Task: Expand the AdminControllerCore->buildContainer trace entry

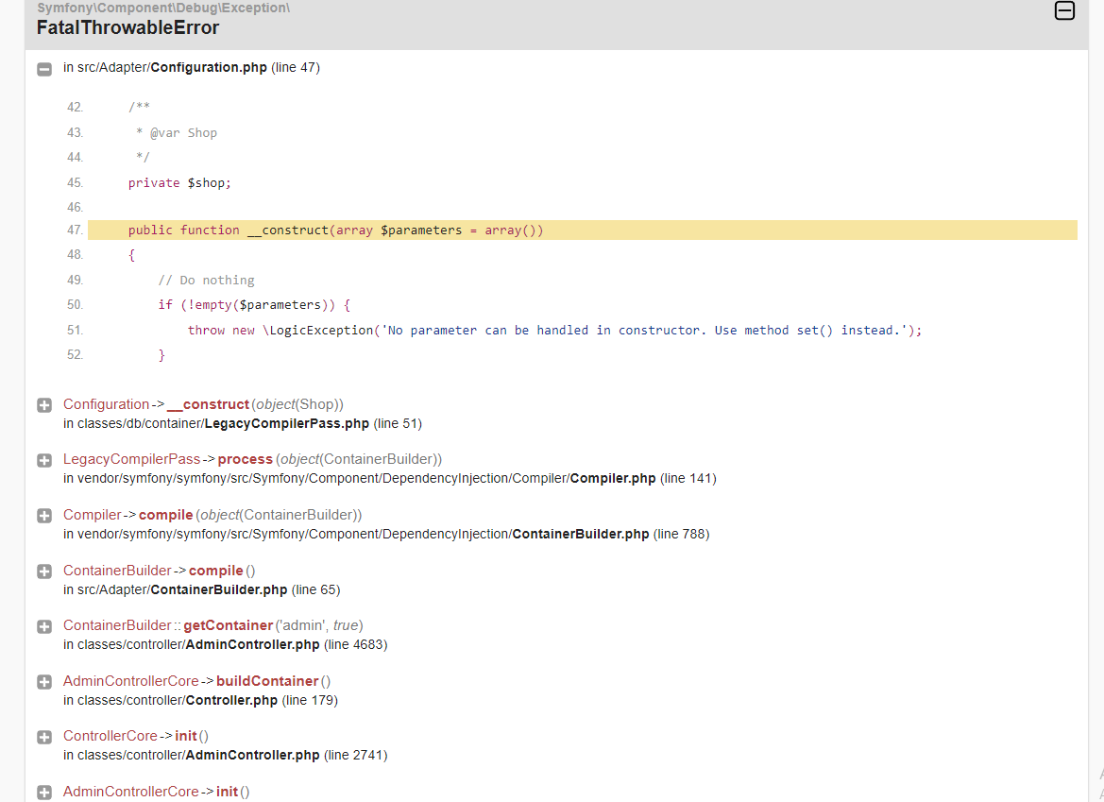Action: [44, 682]
